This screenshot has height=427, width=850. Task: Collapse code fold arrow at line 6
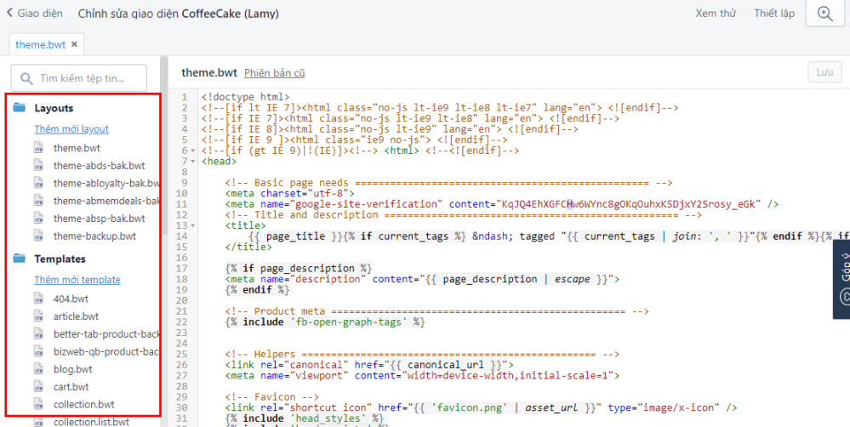tap(195, 151)
